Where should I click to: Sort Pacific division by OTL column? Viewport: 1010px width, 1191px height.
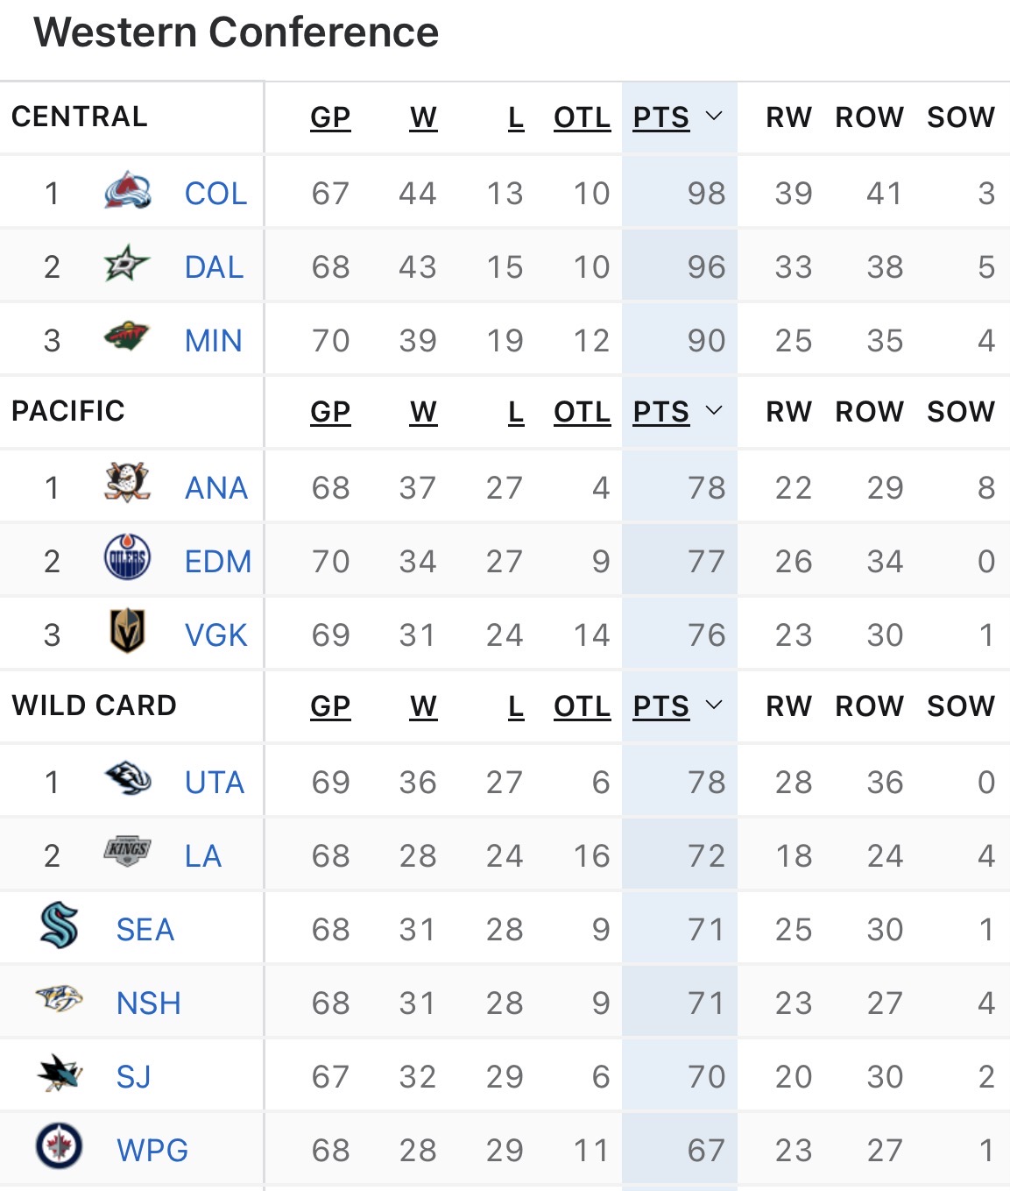(582, 412)
